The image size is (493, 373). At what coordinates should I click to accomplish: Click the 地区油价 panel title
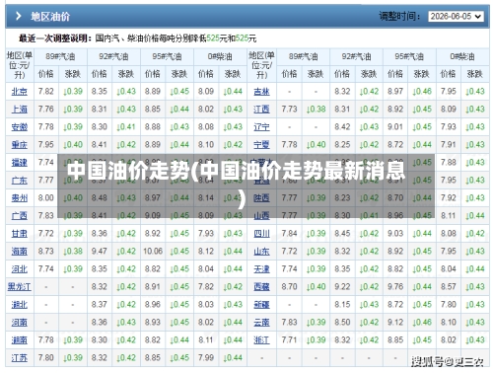tap(50, 16)
